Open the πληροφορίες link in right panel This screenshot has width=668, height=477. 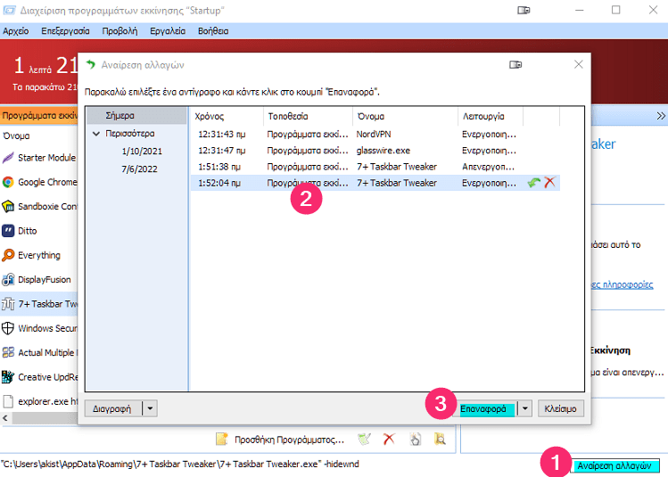tap(623, 284)
